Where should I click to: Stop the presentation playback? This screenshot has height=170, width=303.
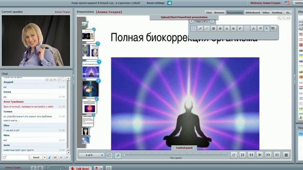pos(286,155)
